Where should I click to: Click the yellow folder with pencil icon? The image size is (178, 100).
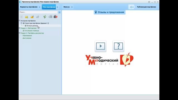click(32, 17)
